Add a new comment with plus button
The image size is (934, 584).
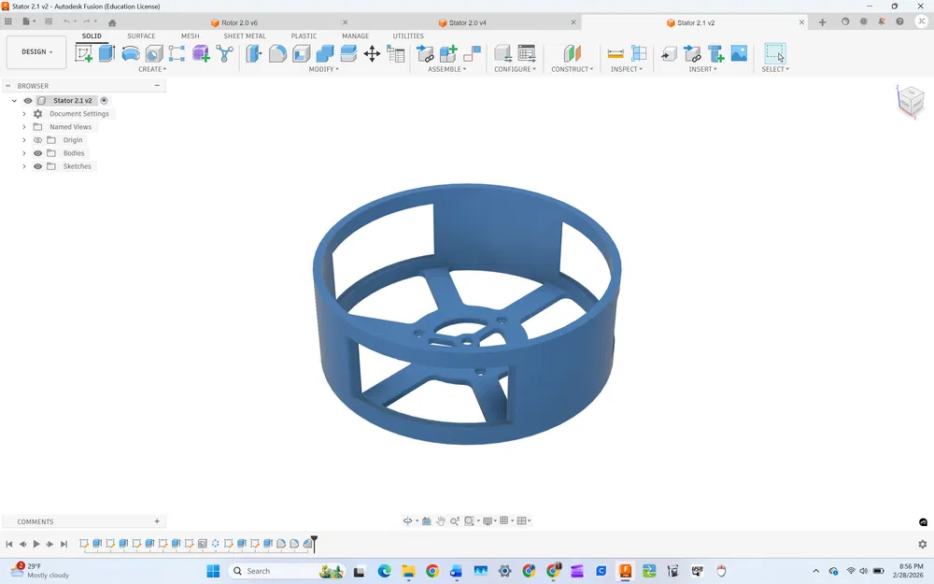(x=157, y=521)
